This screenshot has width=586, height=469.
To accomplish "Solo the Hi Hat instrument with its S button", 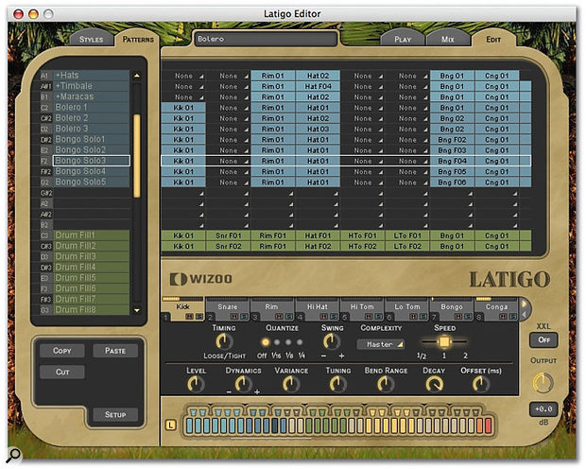I will coord(333,317).
